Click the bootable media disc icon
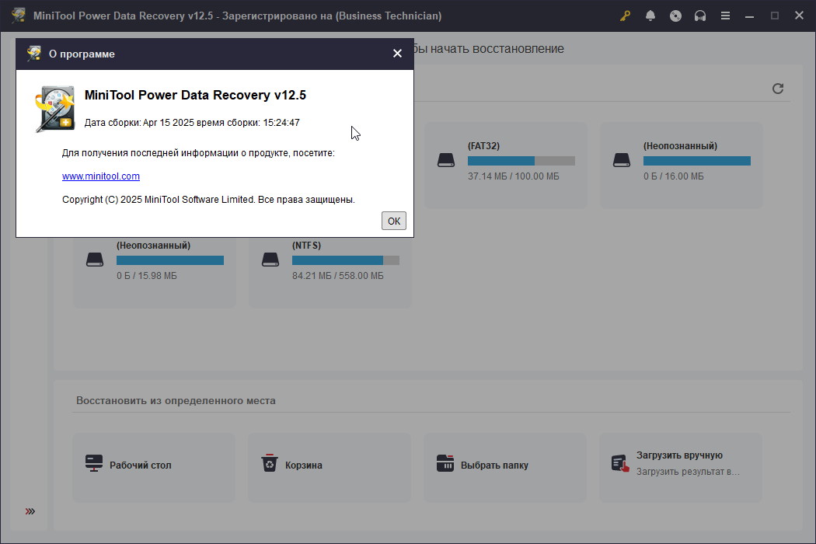 pos(675,16)
